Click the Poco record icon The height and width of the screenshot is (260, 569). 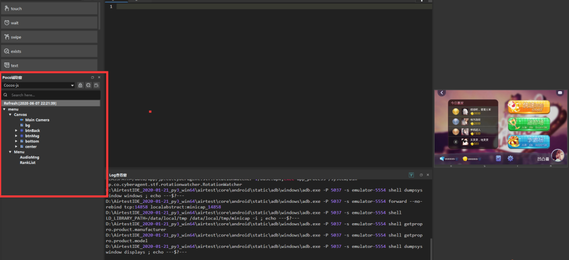click(96, 85)
